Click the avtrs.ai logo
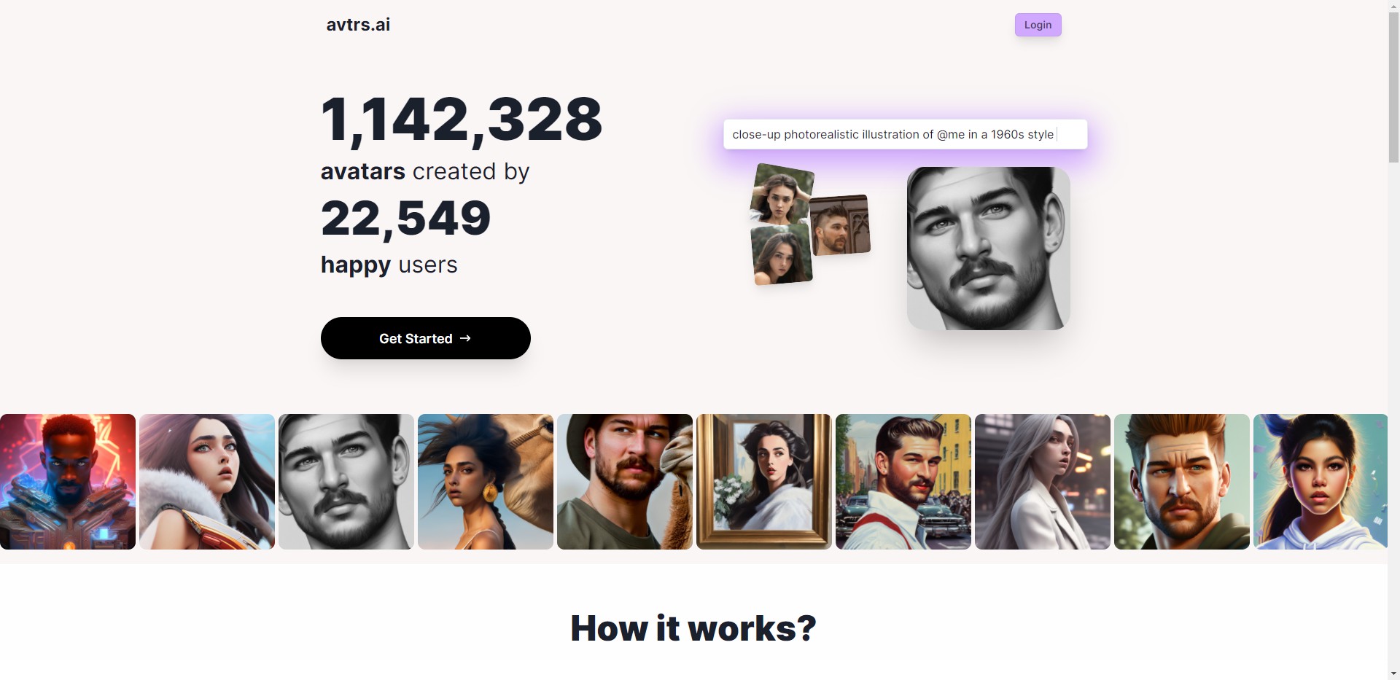 click(x=358, y=25)
